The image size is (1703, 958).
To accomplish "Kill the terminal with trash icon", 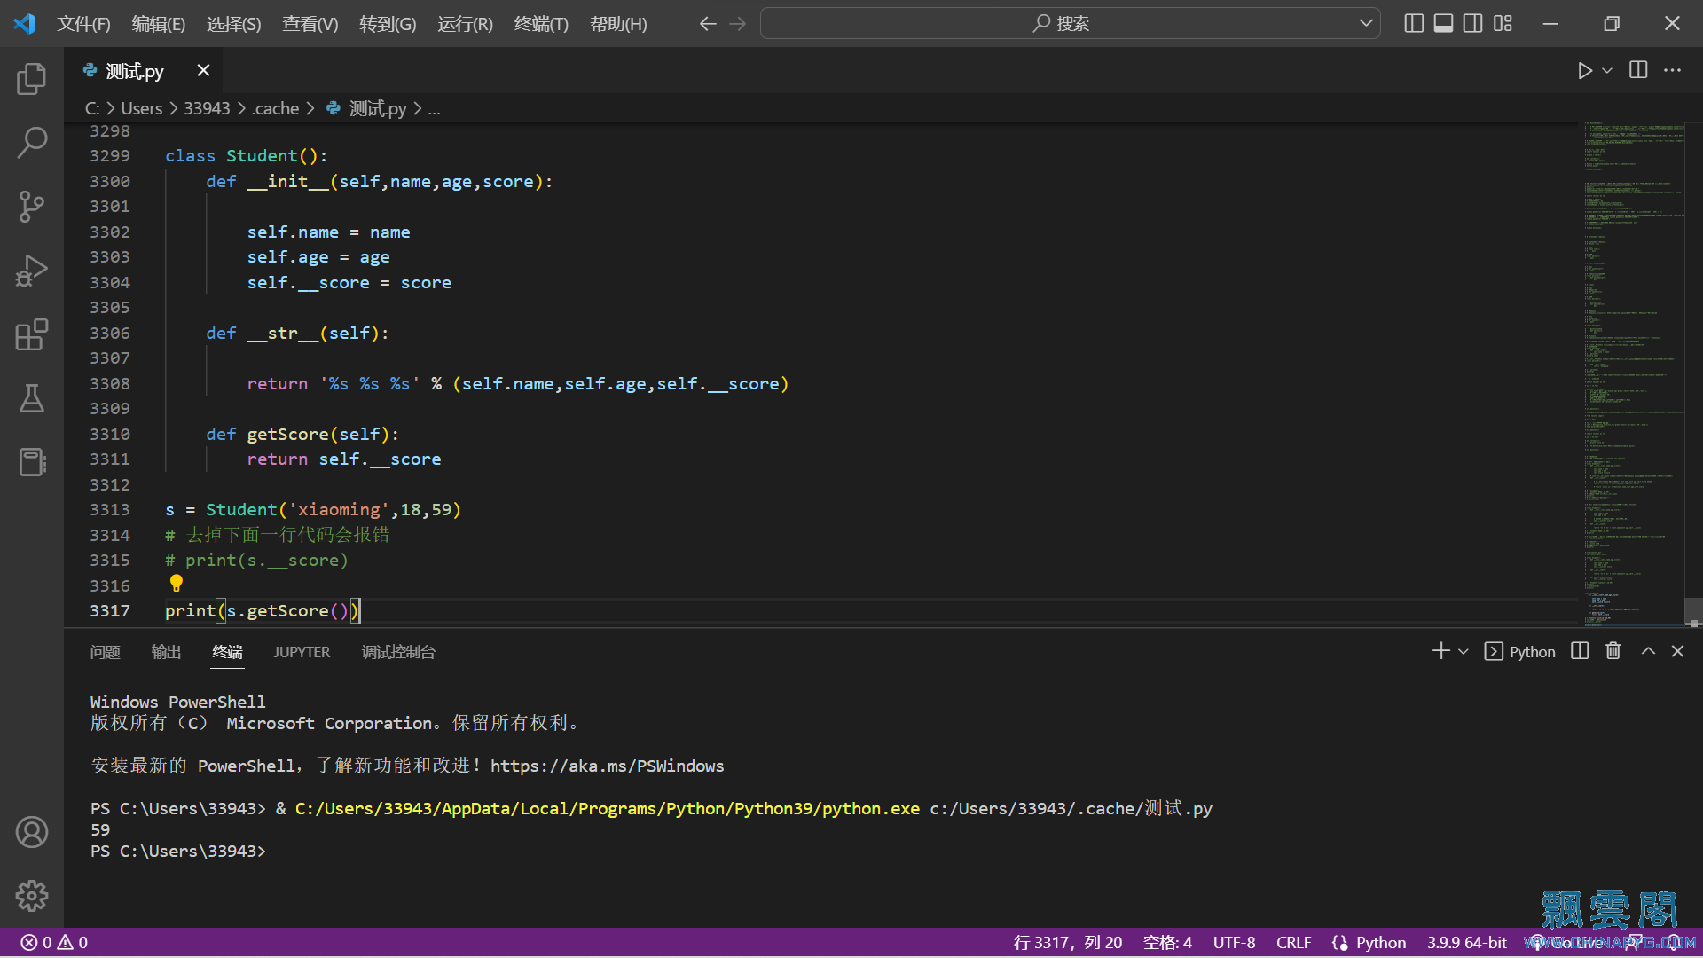I will (x=1613, y=651).
